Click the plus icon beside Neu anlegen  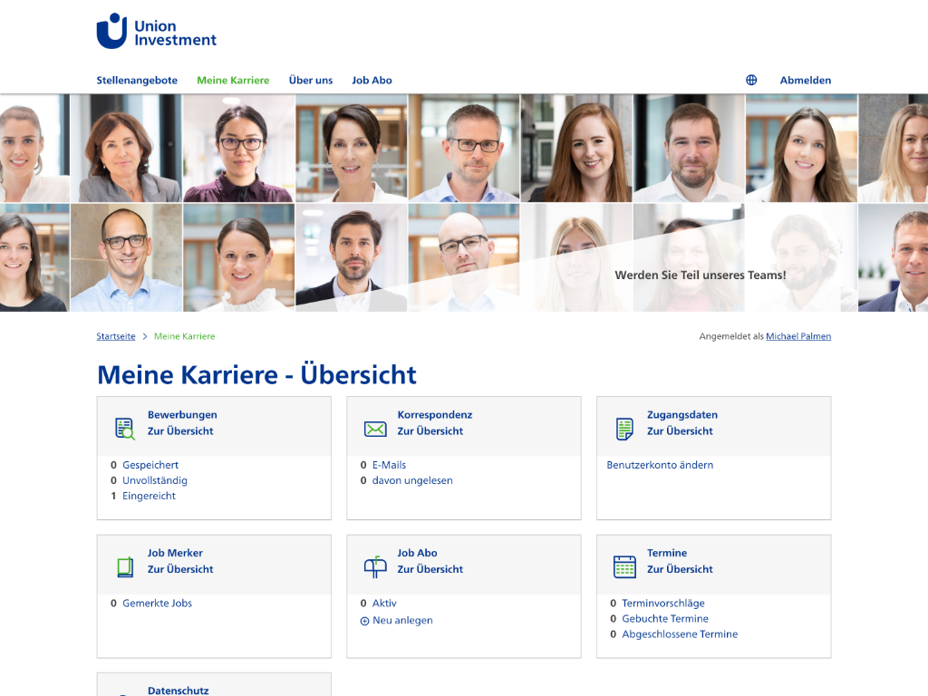coord(365,621)
